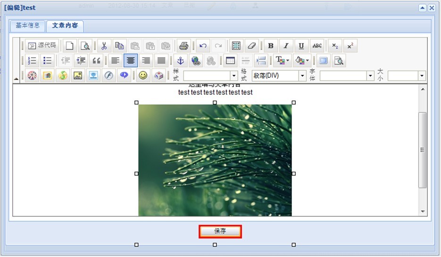441x257 pixels.
Task: Toggle Italic formatting
Action: (x=286, y=46)
